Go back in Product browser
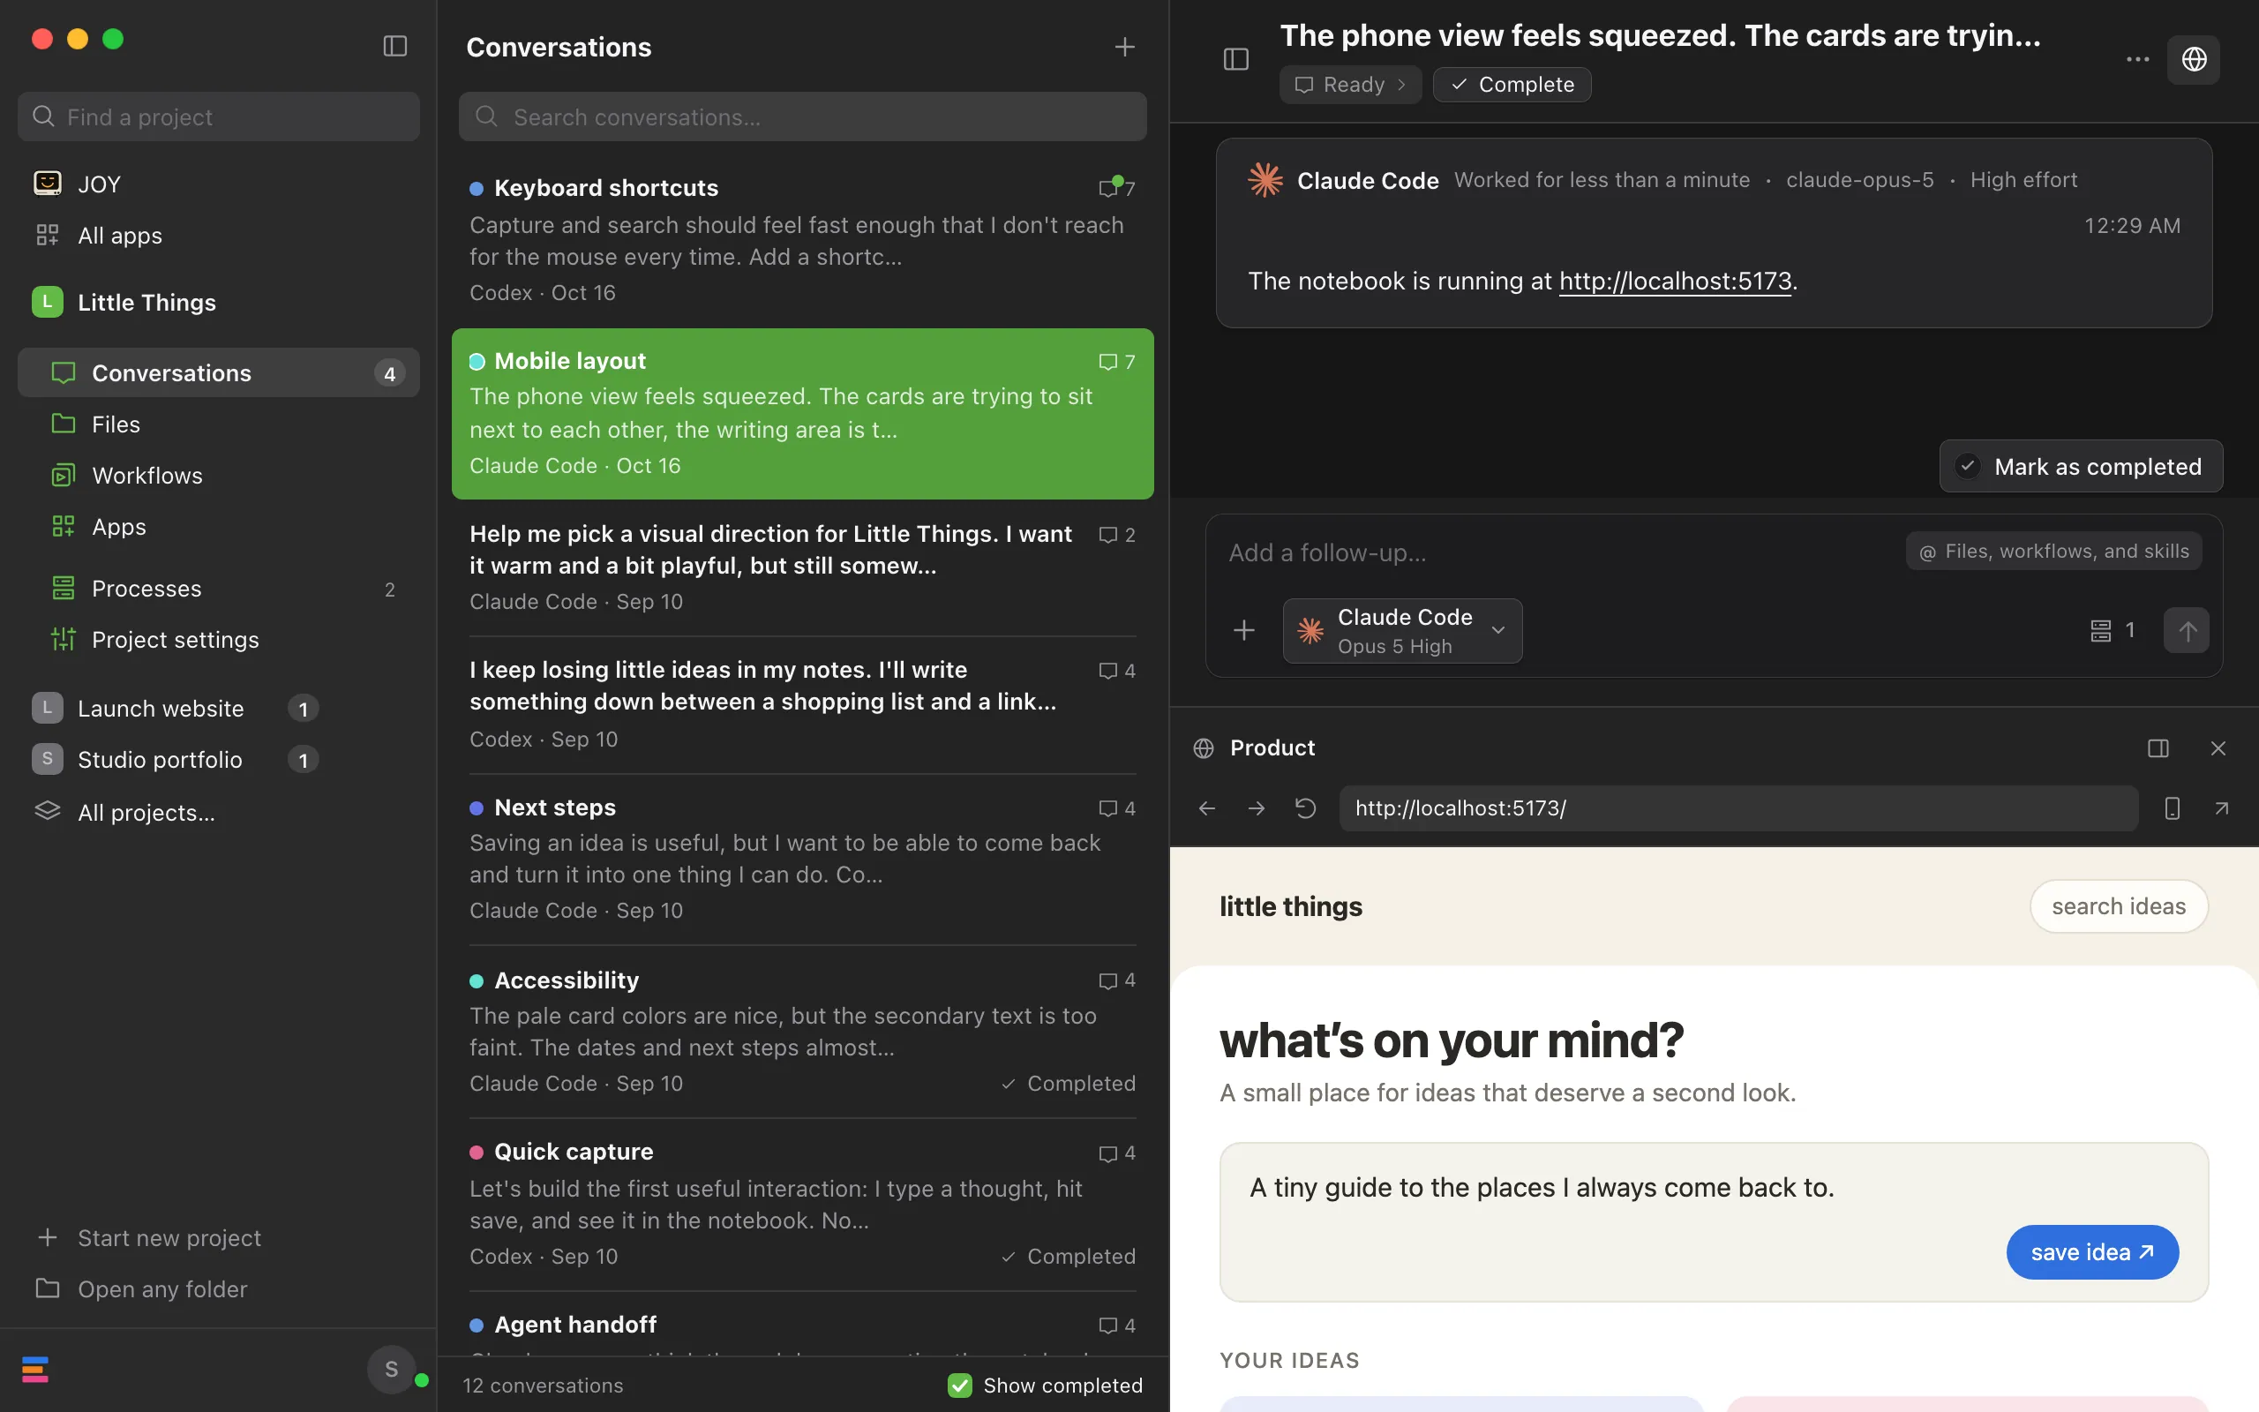Image resolution: width=2259 pixels, height=1412 pixels. click(1206, 807)
